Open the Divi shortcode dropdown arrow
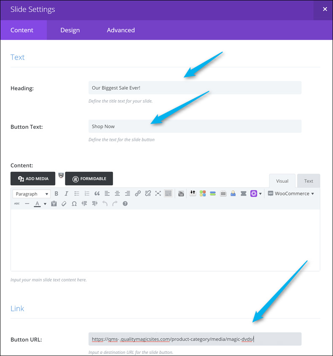333x356 pixels. click(260, 194)
